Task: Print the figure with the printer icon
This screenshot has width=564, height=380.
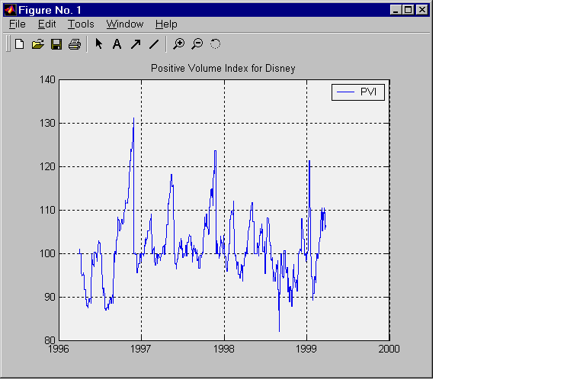Action: point(75,44)
